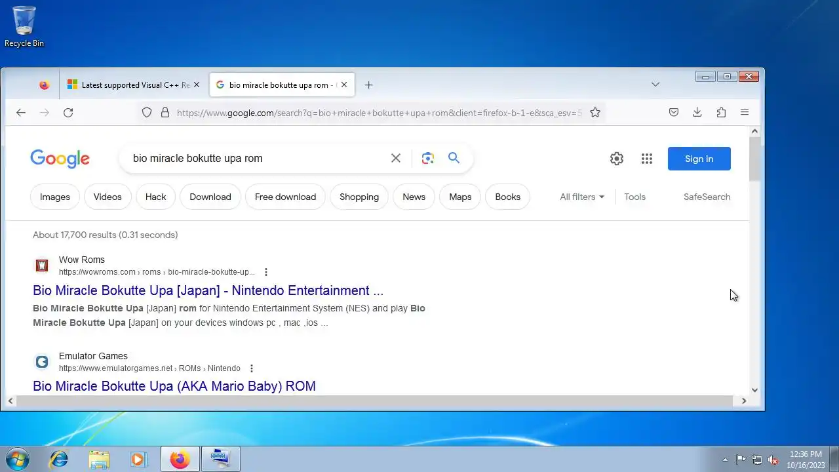Expand the All filters dropdown
The width and height of the screenshot is (839, 472).
tap(582, 197)
